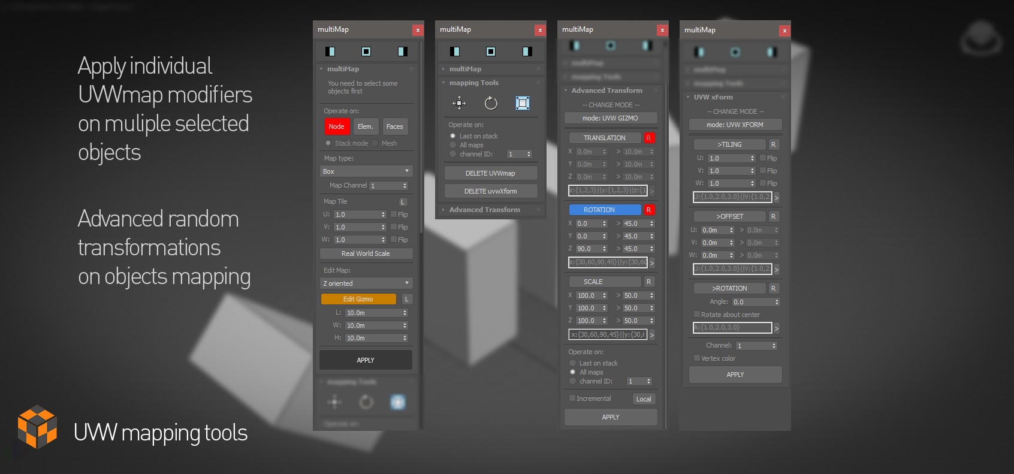Click the rotate icon under mapping Tools
This screenshot has height=474, width=1014.
tap(491, 103)
